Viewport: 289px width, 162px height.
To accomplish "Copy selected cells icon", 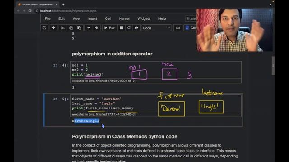I will coord(71,28).
